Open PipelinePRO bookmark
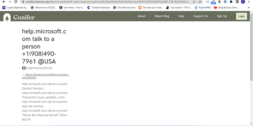 [x=203, y=7]
